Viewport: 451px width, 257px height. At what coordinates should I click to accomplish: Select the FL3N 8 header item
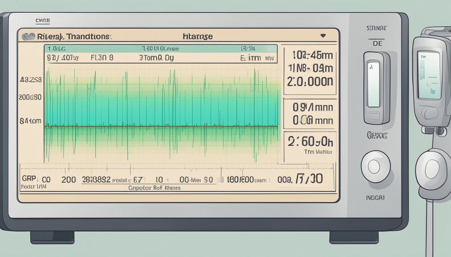tap(102, 58)
